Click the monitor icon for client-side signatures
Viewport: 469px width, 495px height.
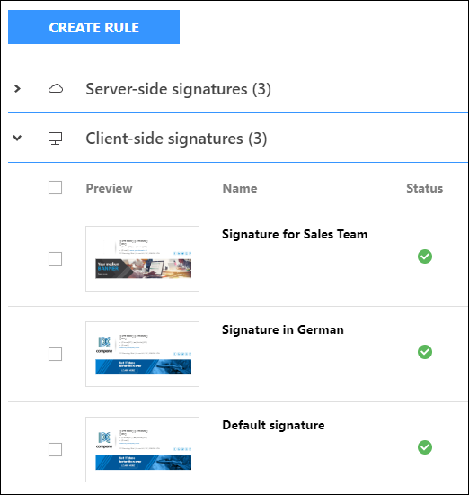55,139
